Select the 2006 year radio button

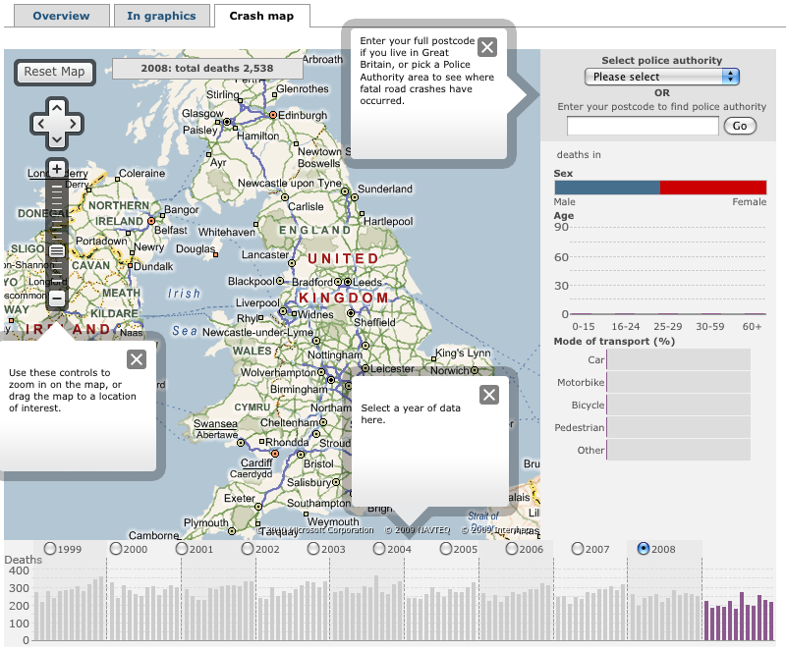511,548
